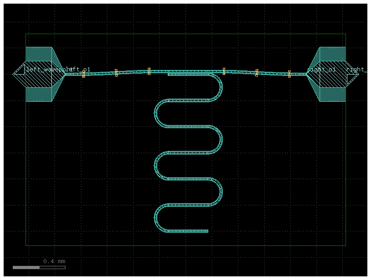The width and height of the screenshot is (371, 280).
Task: Click the 0.4 mm scale text
Action: 54,261
